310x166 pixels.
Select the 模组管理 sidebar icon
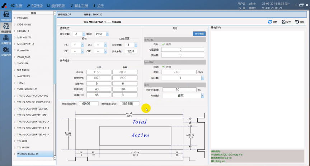coord(6,28)
